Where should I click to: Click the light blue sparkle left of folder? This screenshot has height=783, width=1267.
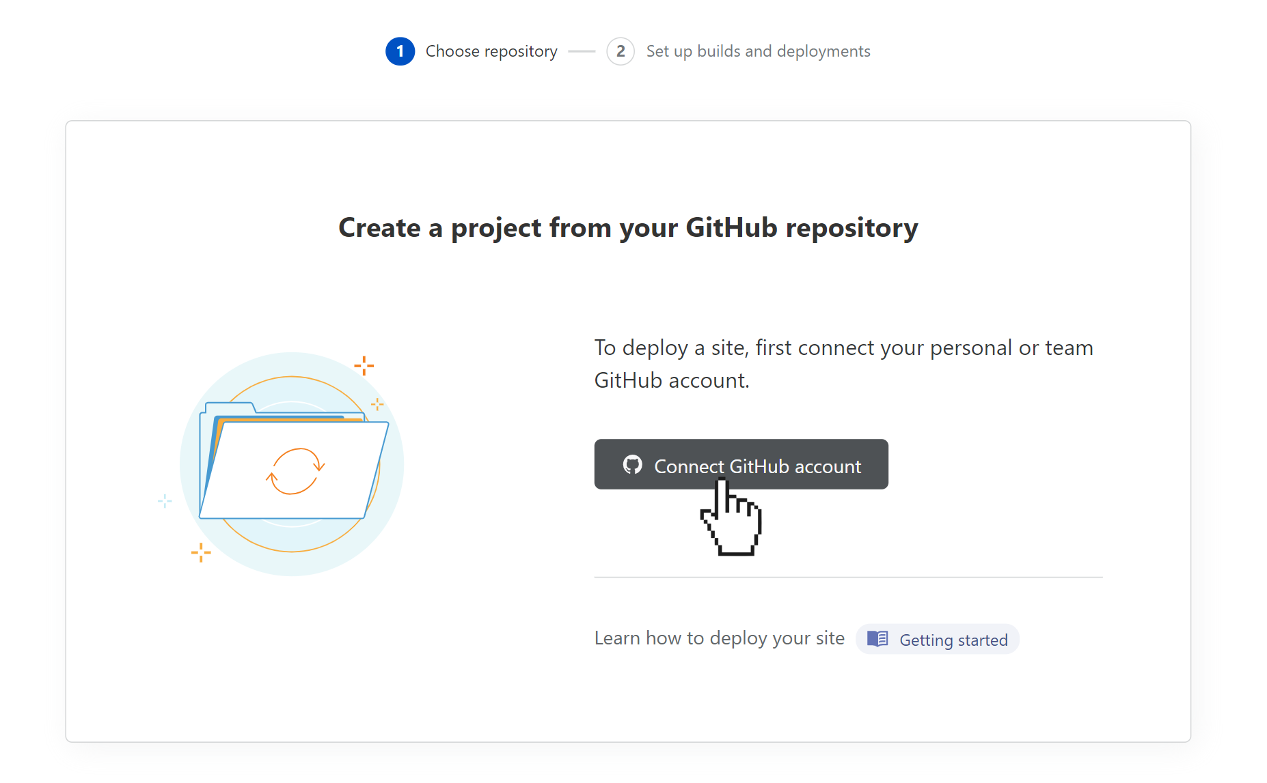[x=165, y=501]
